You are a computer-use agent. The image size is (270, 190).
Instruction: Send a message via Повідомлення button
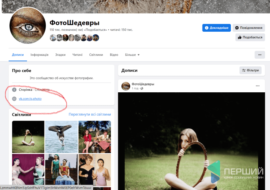tap(248, 28)
